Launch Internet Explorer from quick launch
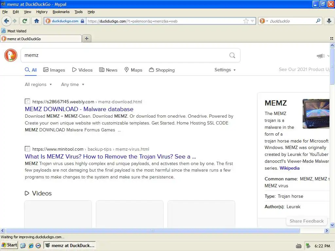The width and height of the screenshot is (335, 251). 31,246
